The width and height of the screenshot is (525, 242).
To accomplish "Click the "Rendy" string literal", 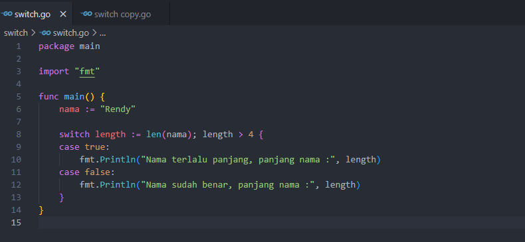I will pos(118,109).
